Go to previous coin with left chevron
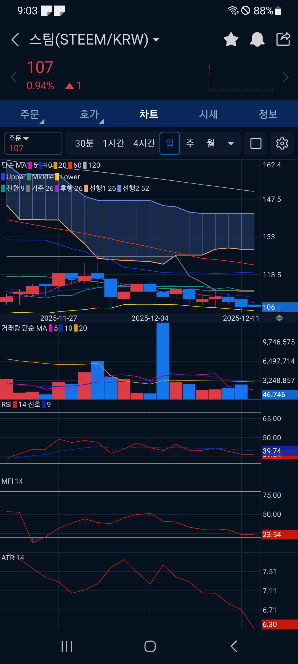 (x=13, y=77)
